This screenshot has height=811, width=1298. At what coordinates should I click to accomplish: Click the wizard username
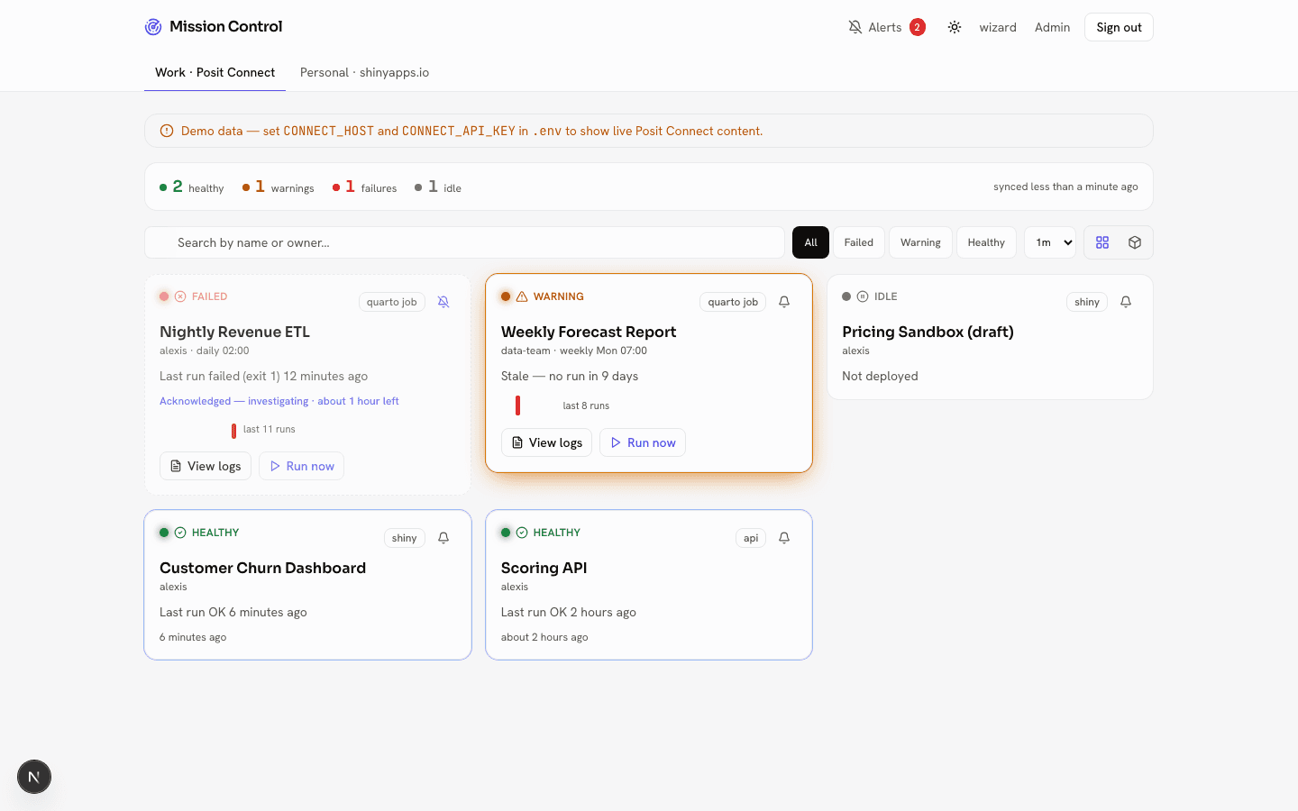pyautogui.click(x=998, y=27)
